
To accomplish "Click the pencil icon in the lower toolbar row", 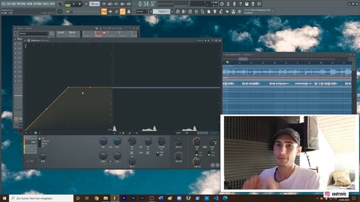I will pos(116,11).
